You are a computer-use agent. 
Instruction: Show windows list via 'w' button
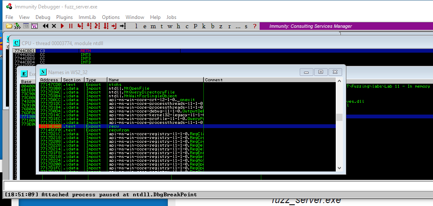170,27
